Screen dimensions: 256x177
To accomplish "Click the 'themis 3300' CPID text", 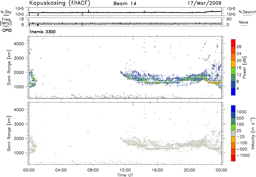I will tap(43, 32).
